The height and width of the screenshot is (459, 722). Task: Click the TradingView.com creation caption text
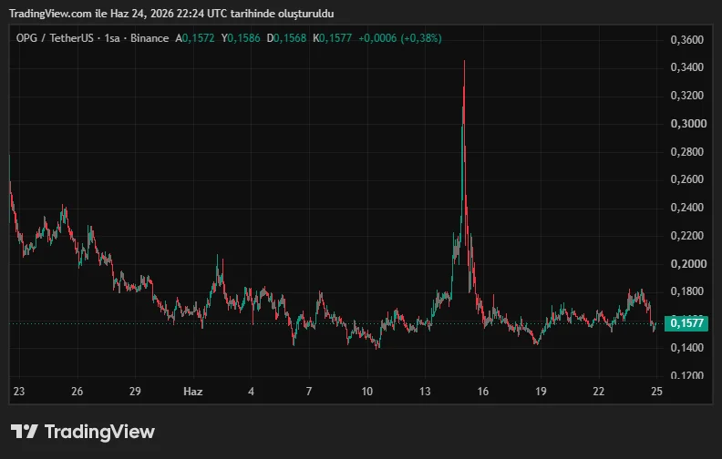point(171,14)
